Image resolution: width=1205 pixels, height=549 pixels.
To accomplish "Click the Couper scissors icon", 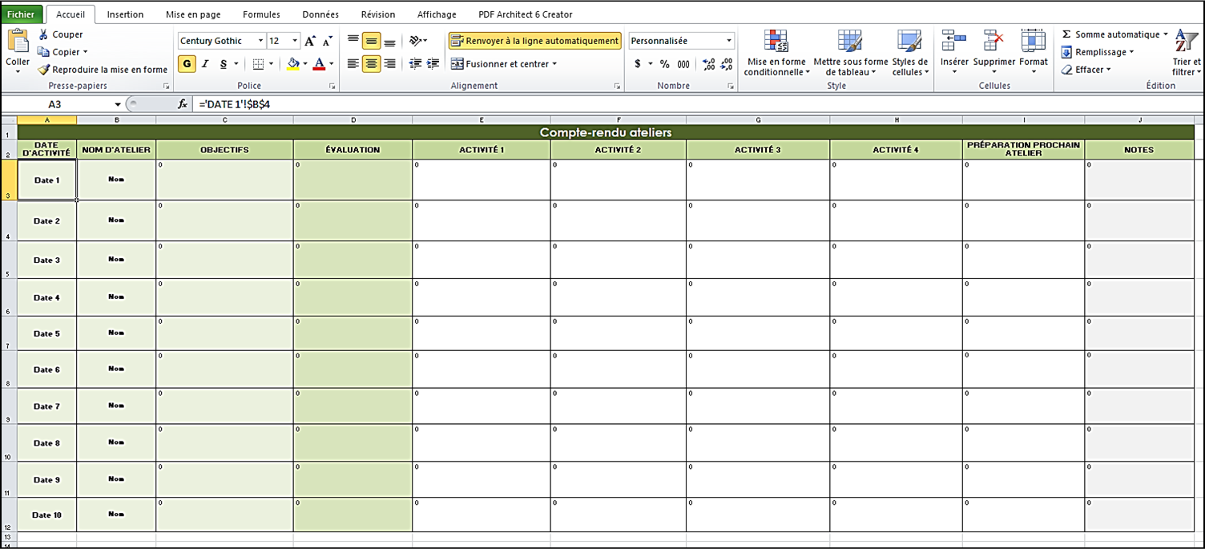I will tap(44, 34).
